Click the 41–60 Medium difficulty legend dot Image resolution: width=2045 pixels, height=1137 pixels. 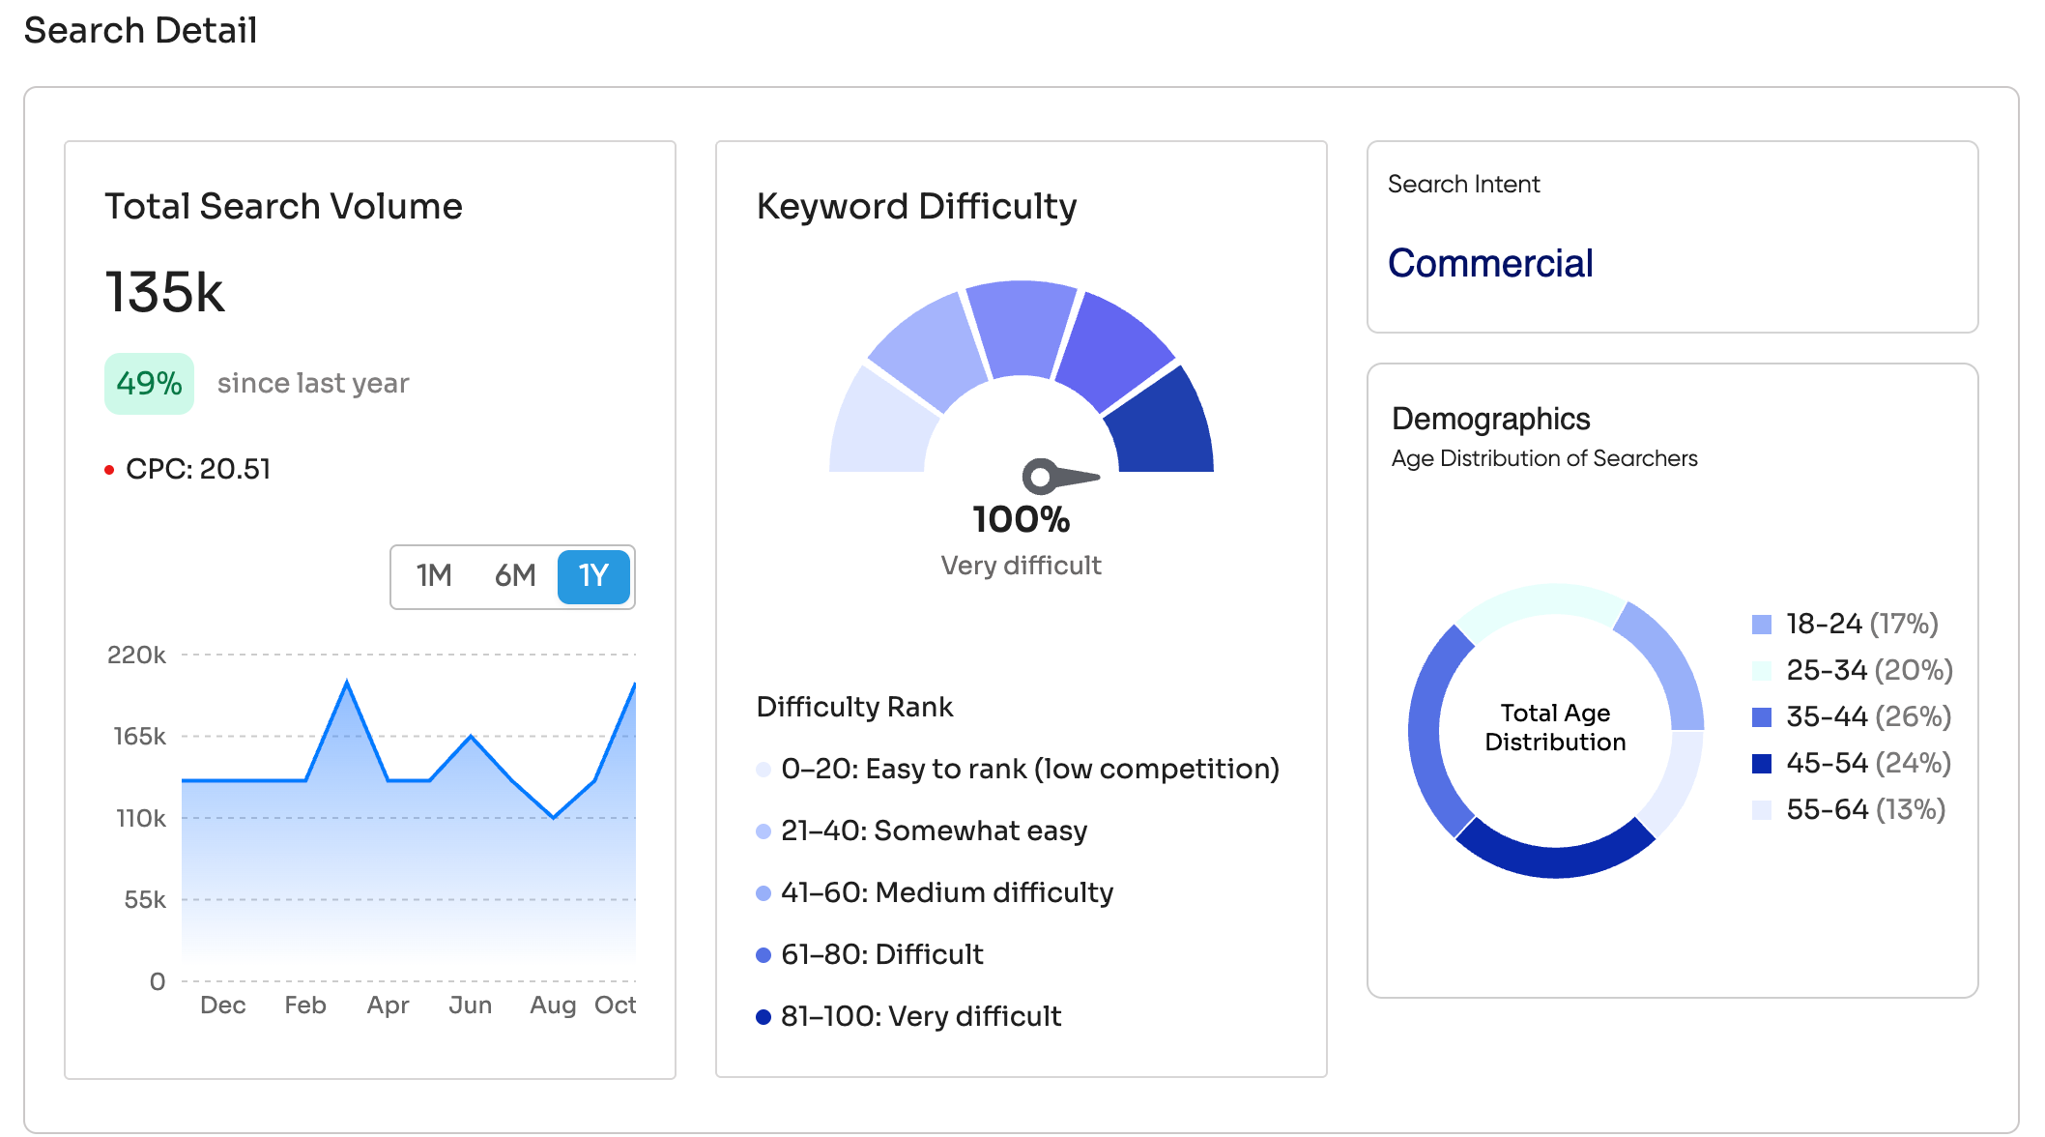[x=763, y=893]
